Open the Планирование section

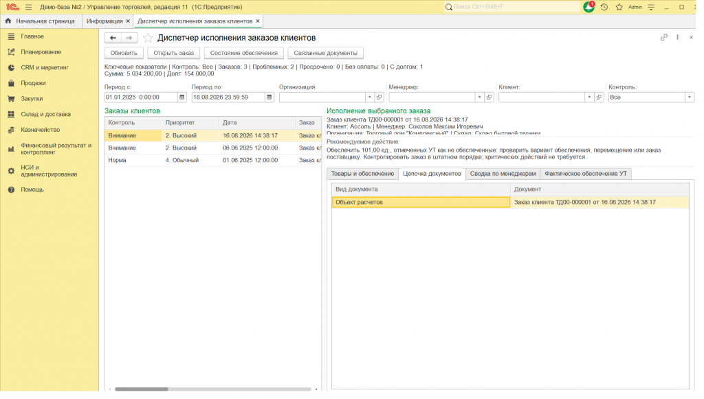[x=41, y=52]
